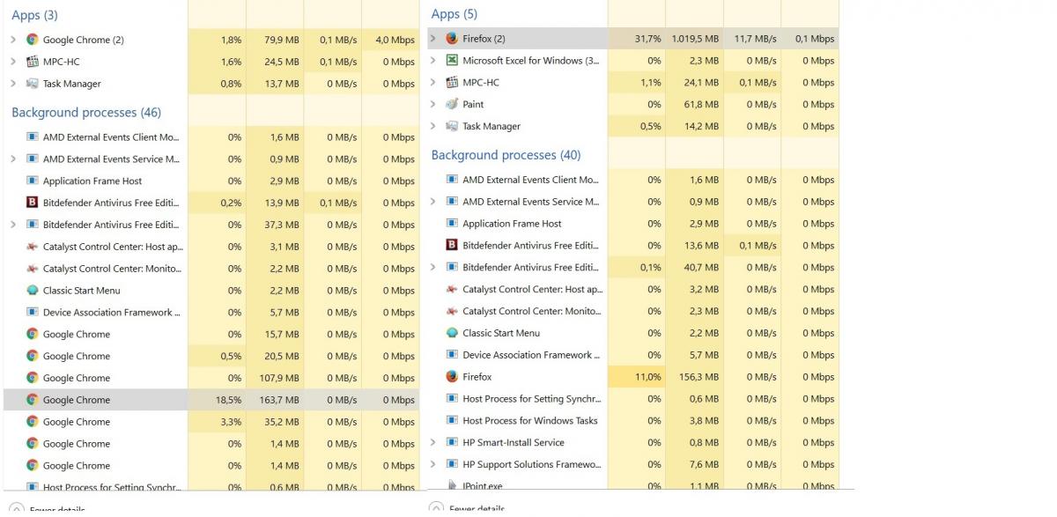
Task: Click the HP Smart-Install Service icon
Action: (452, 443)
